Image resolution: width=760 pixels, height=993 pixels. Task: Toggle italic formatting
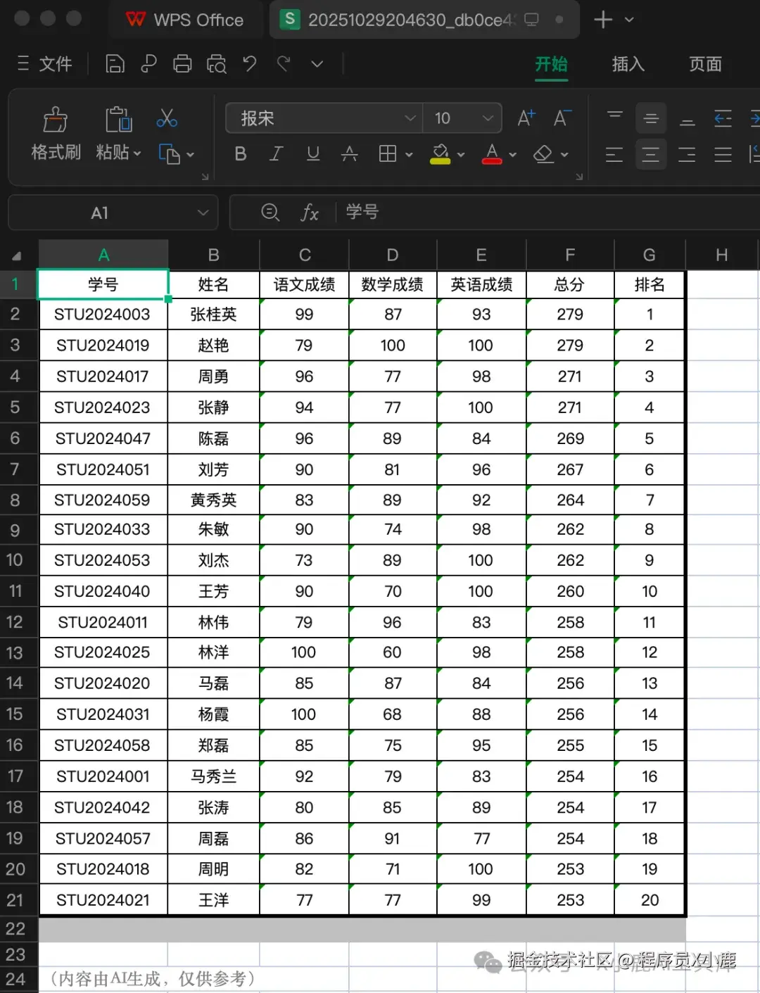coord(276,153)
